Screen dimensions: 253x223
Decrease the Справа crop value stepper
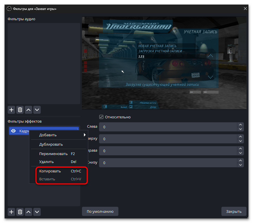[240, 153]
